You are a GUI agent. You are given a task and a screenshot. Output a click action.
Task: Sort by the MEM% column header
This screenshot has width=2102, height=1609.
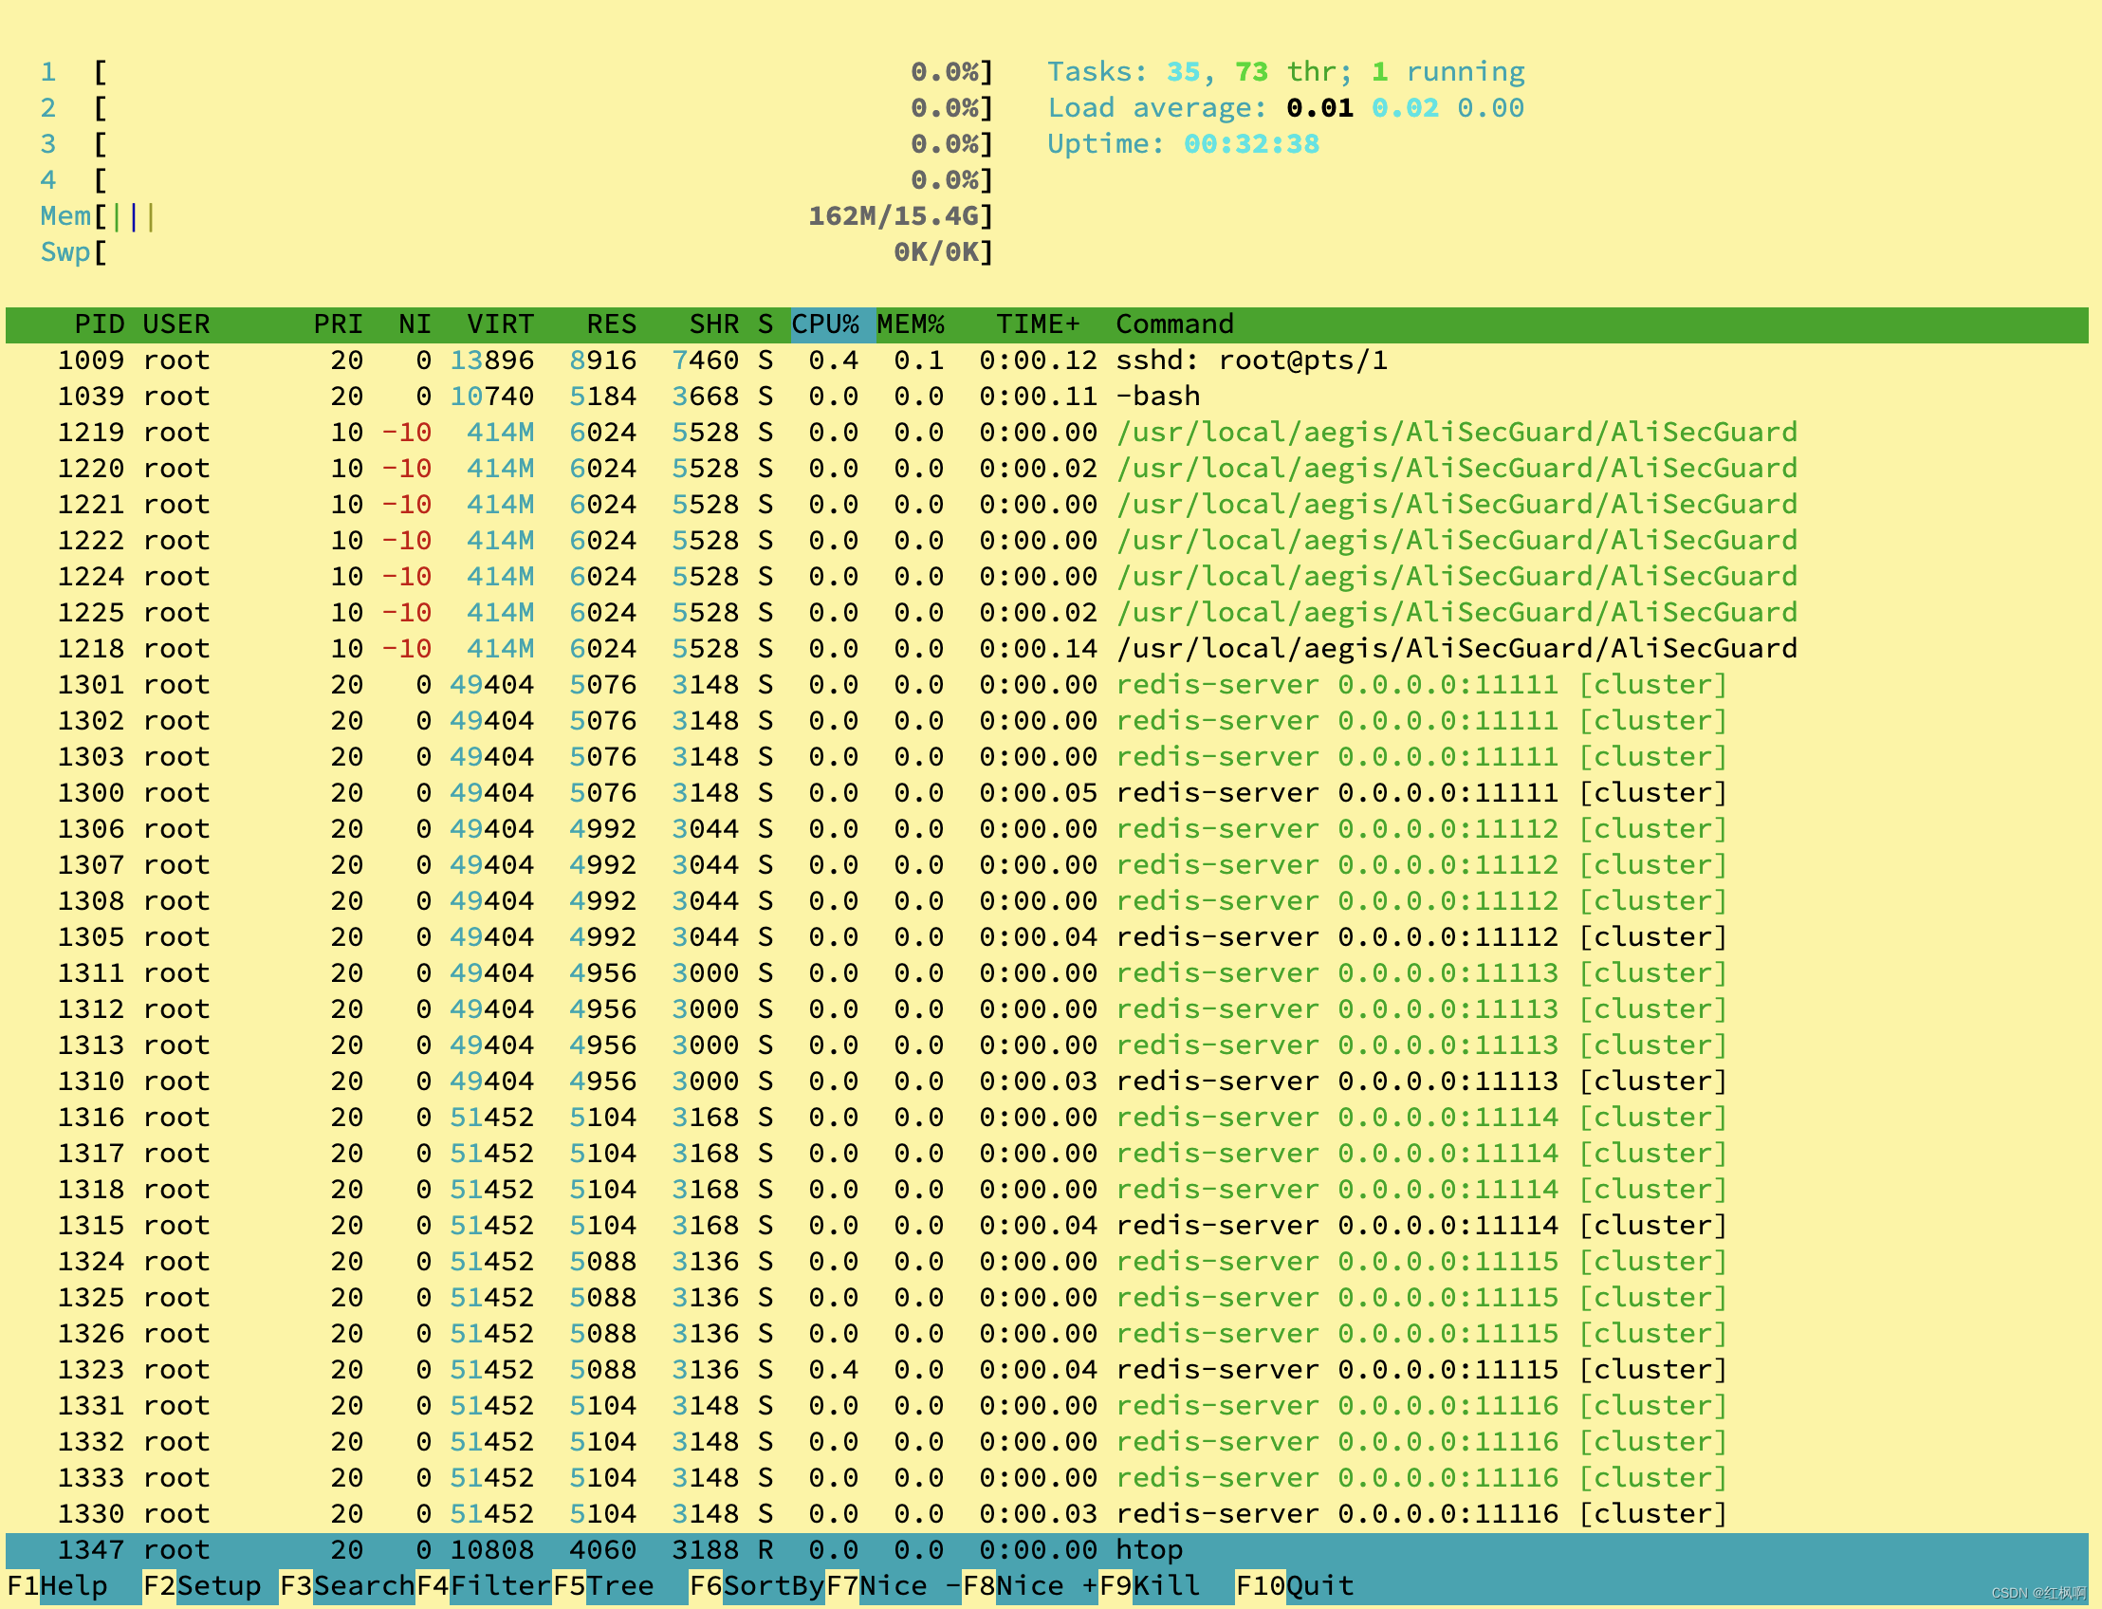(911, 324)
